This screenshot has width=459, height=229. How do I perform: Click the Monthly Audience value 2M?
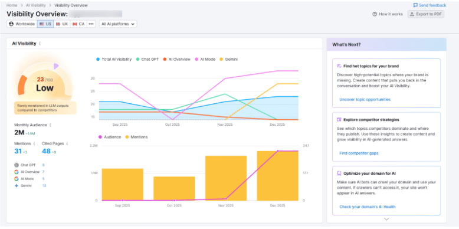(x=19, y=133)
